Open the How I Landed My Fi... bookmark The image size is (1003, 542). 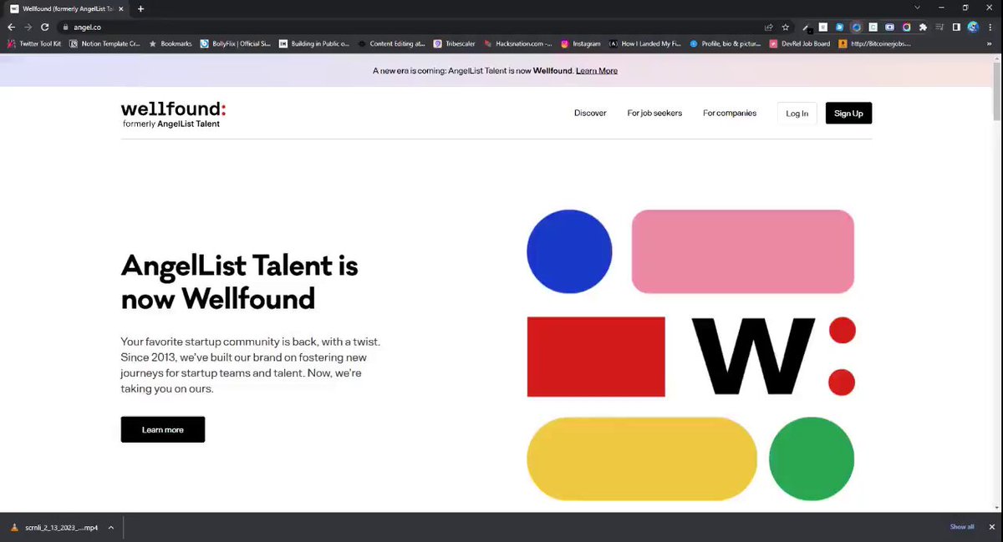coord(645,43)
